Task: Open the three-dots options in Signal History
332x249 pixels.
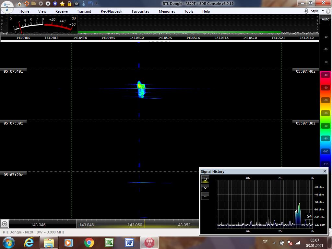Action: [x=205, y=196]
